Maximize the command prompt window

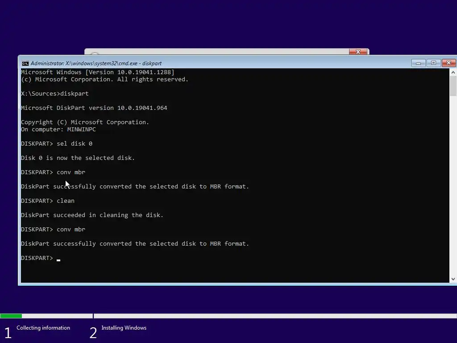point(433,63)
